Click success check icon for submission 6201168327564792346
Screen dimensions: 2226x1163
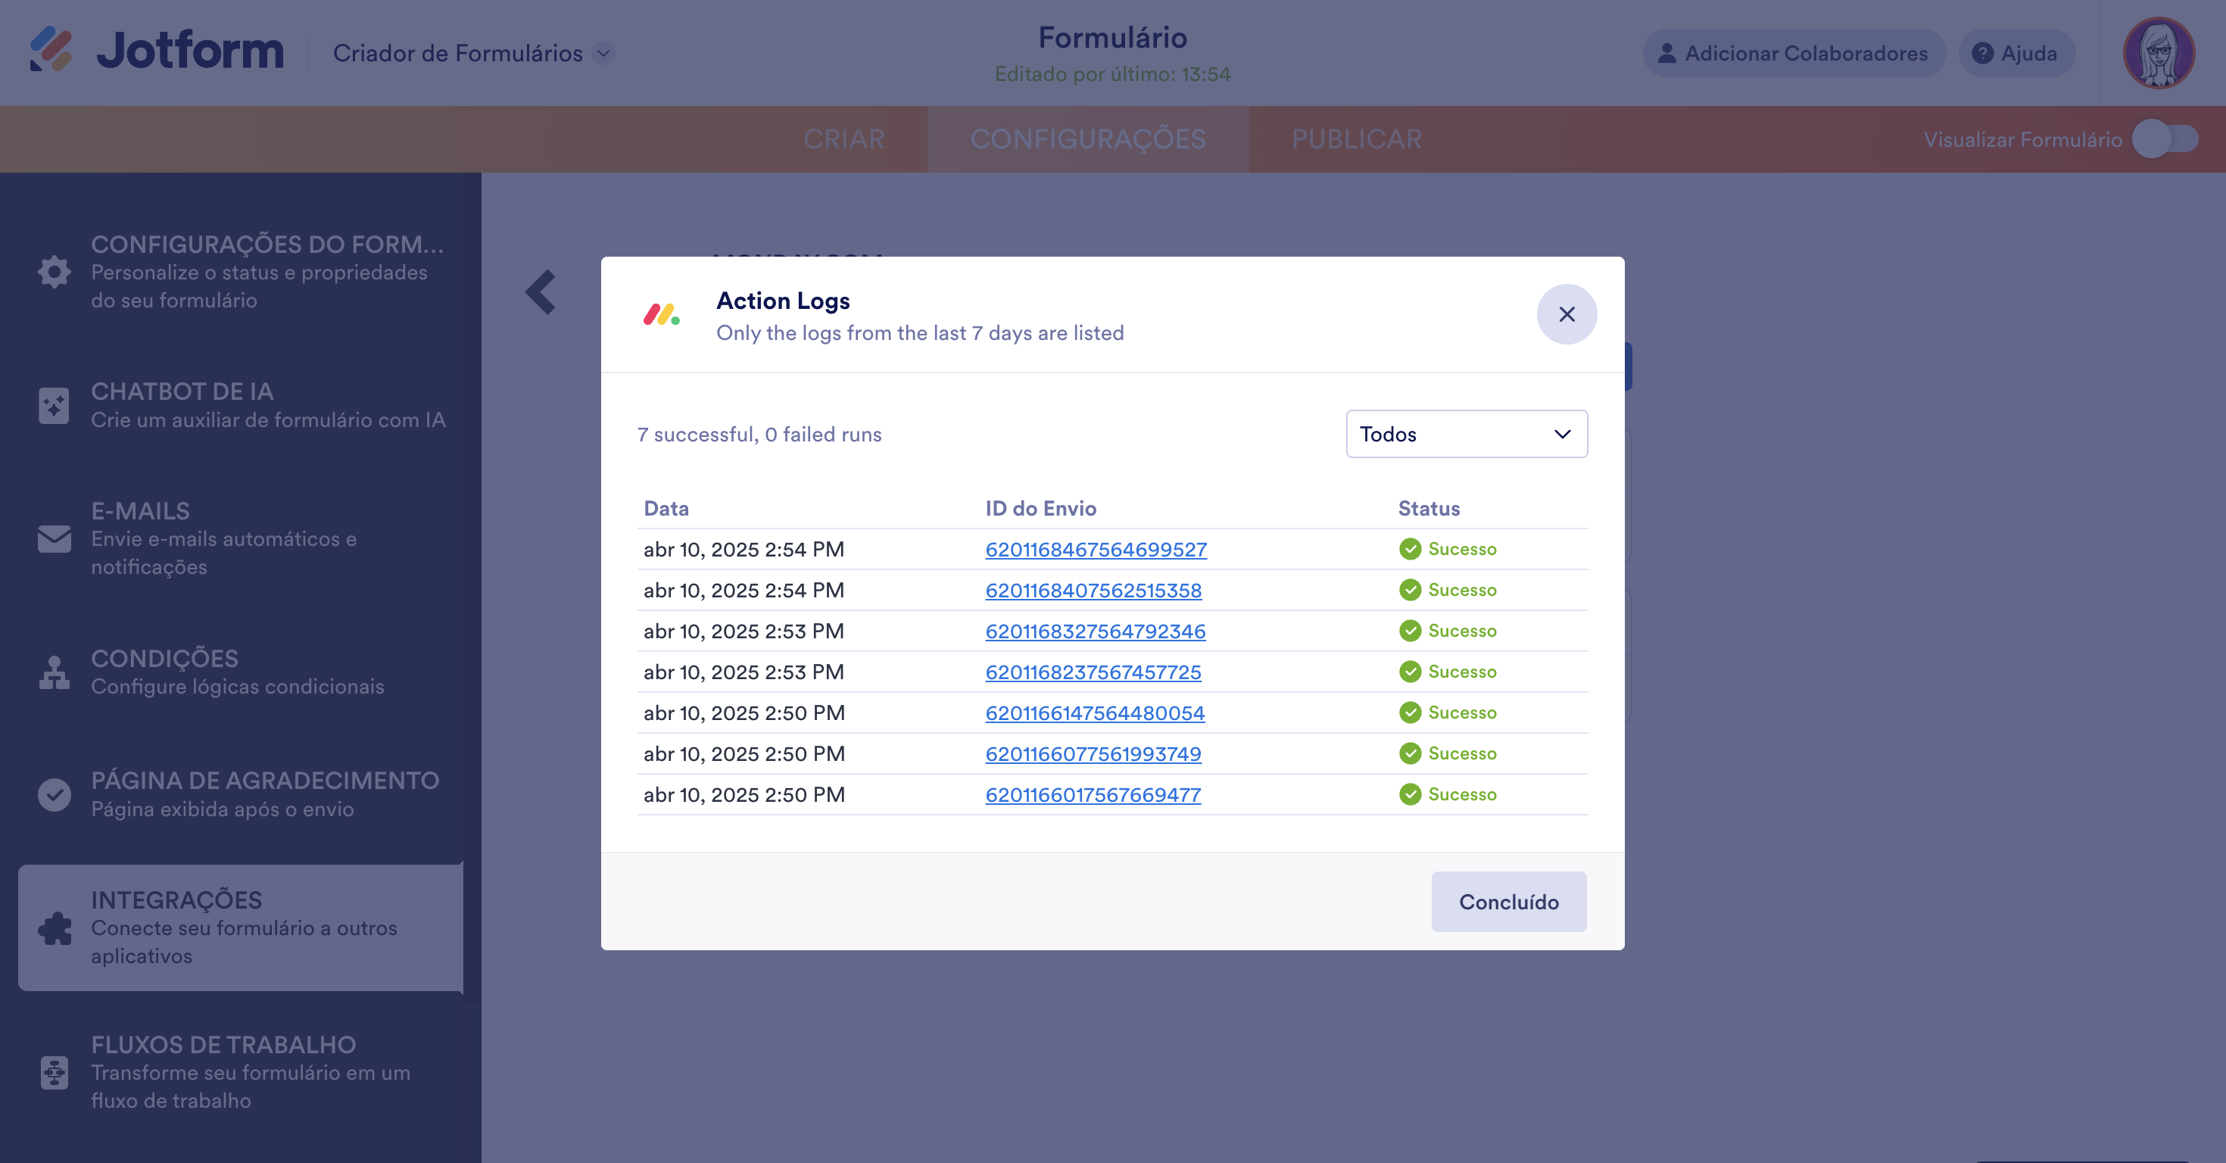[x=1409, y=631]
